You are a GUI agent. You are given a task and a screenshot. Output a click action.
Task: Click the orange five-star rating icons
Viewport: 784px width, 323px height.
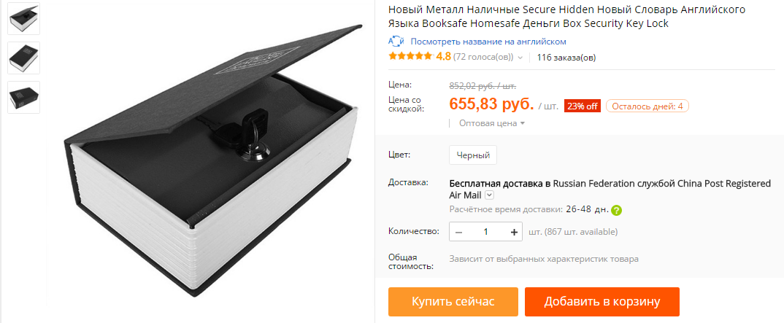pyautogui.click(x=410, y=56)
